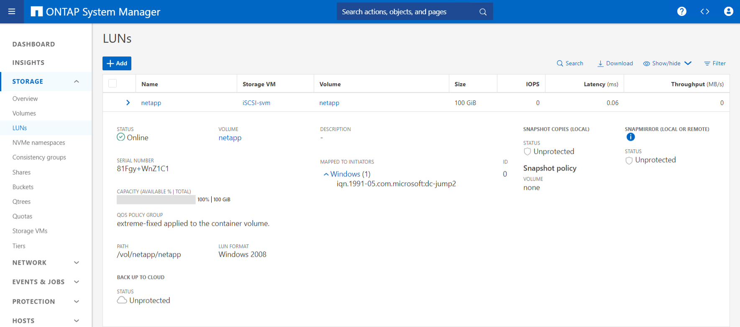Click the Add LUN button
740x327 pixels.
117,63
